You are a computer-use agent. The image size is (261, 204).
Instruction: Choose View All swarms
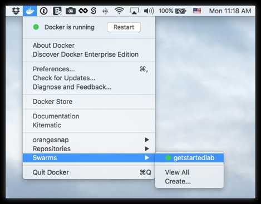pos(189,172)
